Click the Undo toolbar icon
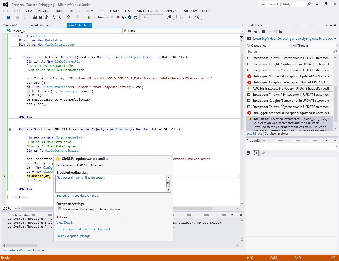 (x=68, y=17)
